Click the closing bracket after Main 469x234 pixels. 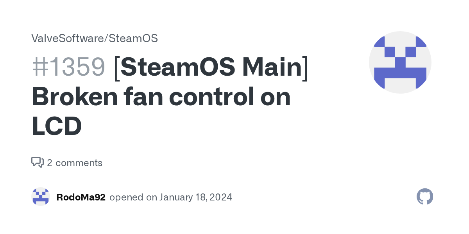click(x=305, y=67)
